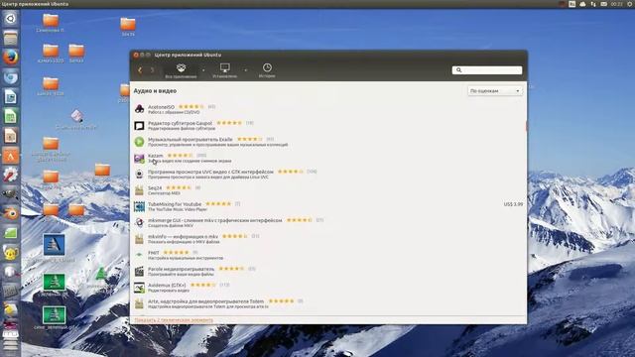
Task: Select the Avidemux (GTK+) icon
Action: [x=139, y=288]
